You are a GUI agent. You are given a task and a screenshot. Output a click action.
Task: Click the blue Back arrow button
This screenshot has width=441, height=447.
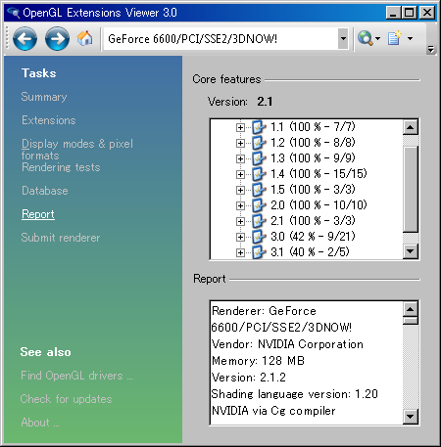[x=24, y=39]
